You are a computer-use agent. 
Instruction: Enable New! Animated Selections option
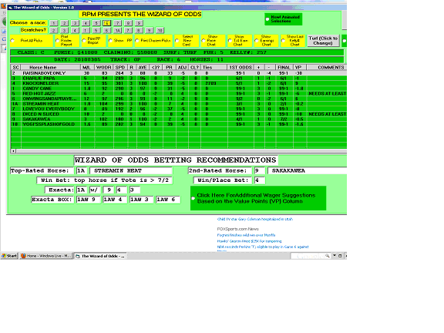(x=267, y=19)
